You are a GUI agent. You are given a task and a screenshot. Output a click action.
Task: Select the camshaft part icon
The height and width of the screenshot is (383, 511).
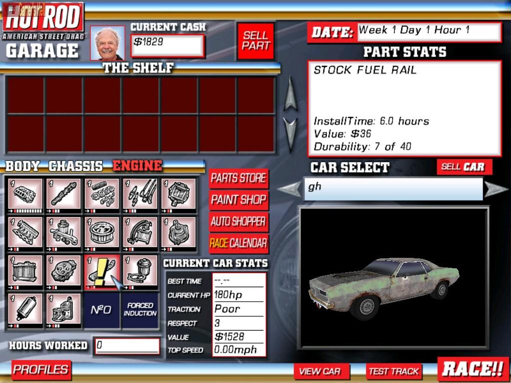tap(63, 194)
